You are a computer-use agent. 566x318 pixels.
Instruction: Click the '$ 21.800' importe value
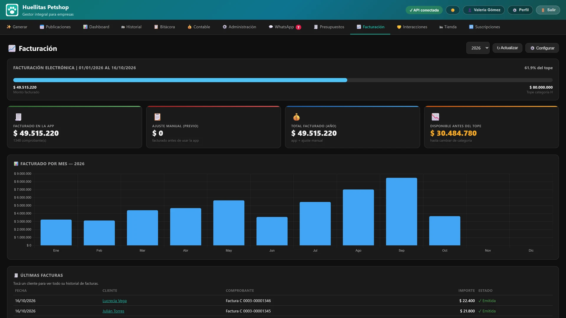point(467,311)
